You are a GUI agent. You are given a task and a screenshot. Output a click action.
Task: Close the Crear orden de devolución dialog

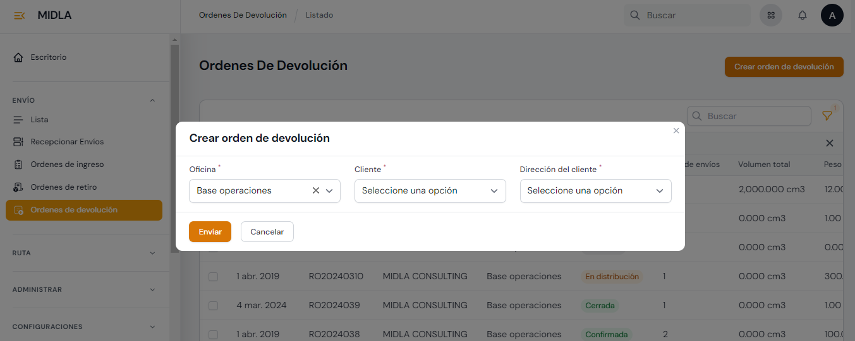point(676,130)
